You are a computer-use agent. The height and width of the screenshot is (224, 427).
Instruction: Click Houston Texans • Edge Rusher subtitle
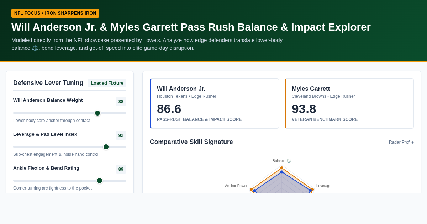click(x=186, y=96)
